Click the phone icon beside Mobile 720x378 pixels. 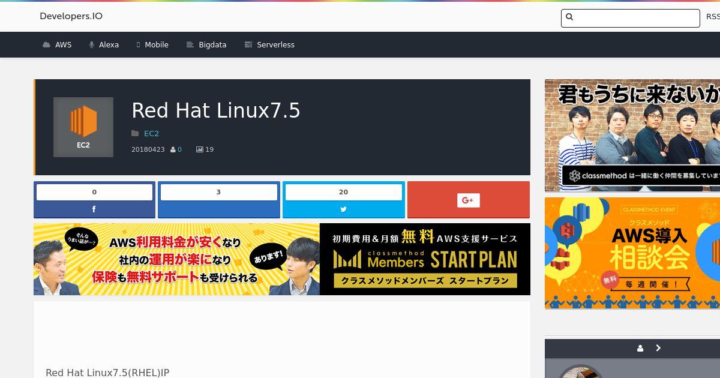pyautogui.click(x=138, y=45)
